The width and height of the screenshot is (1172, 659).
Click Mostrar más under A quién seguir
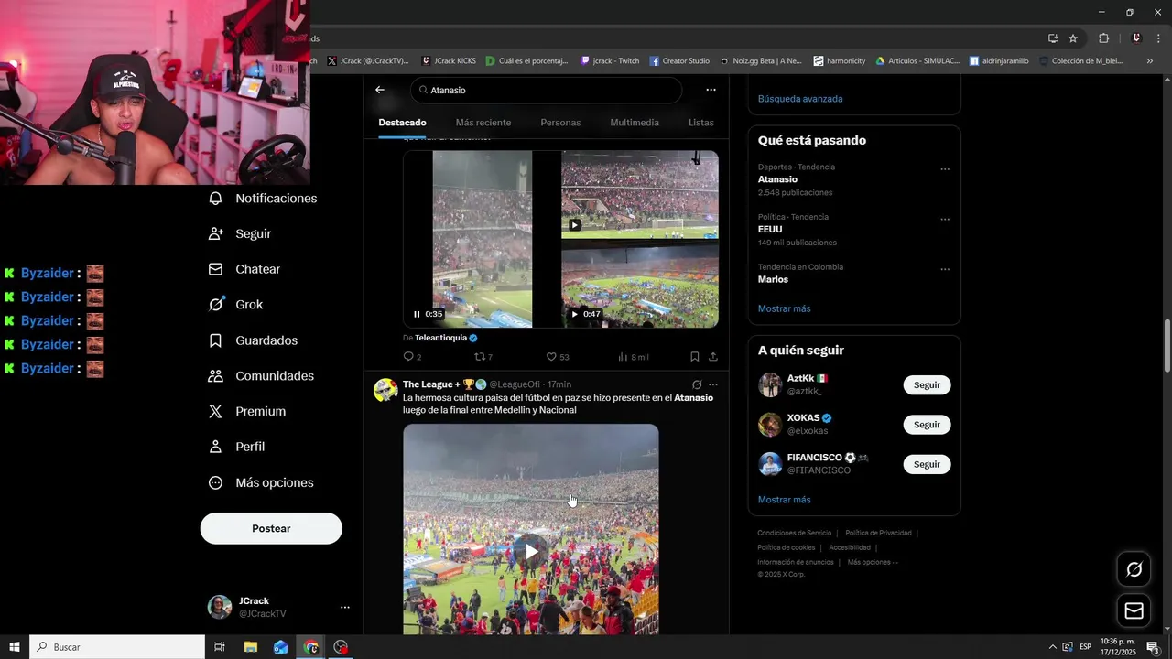(x=784, y=500)
